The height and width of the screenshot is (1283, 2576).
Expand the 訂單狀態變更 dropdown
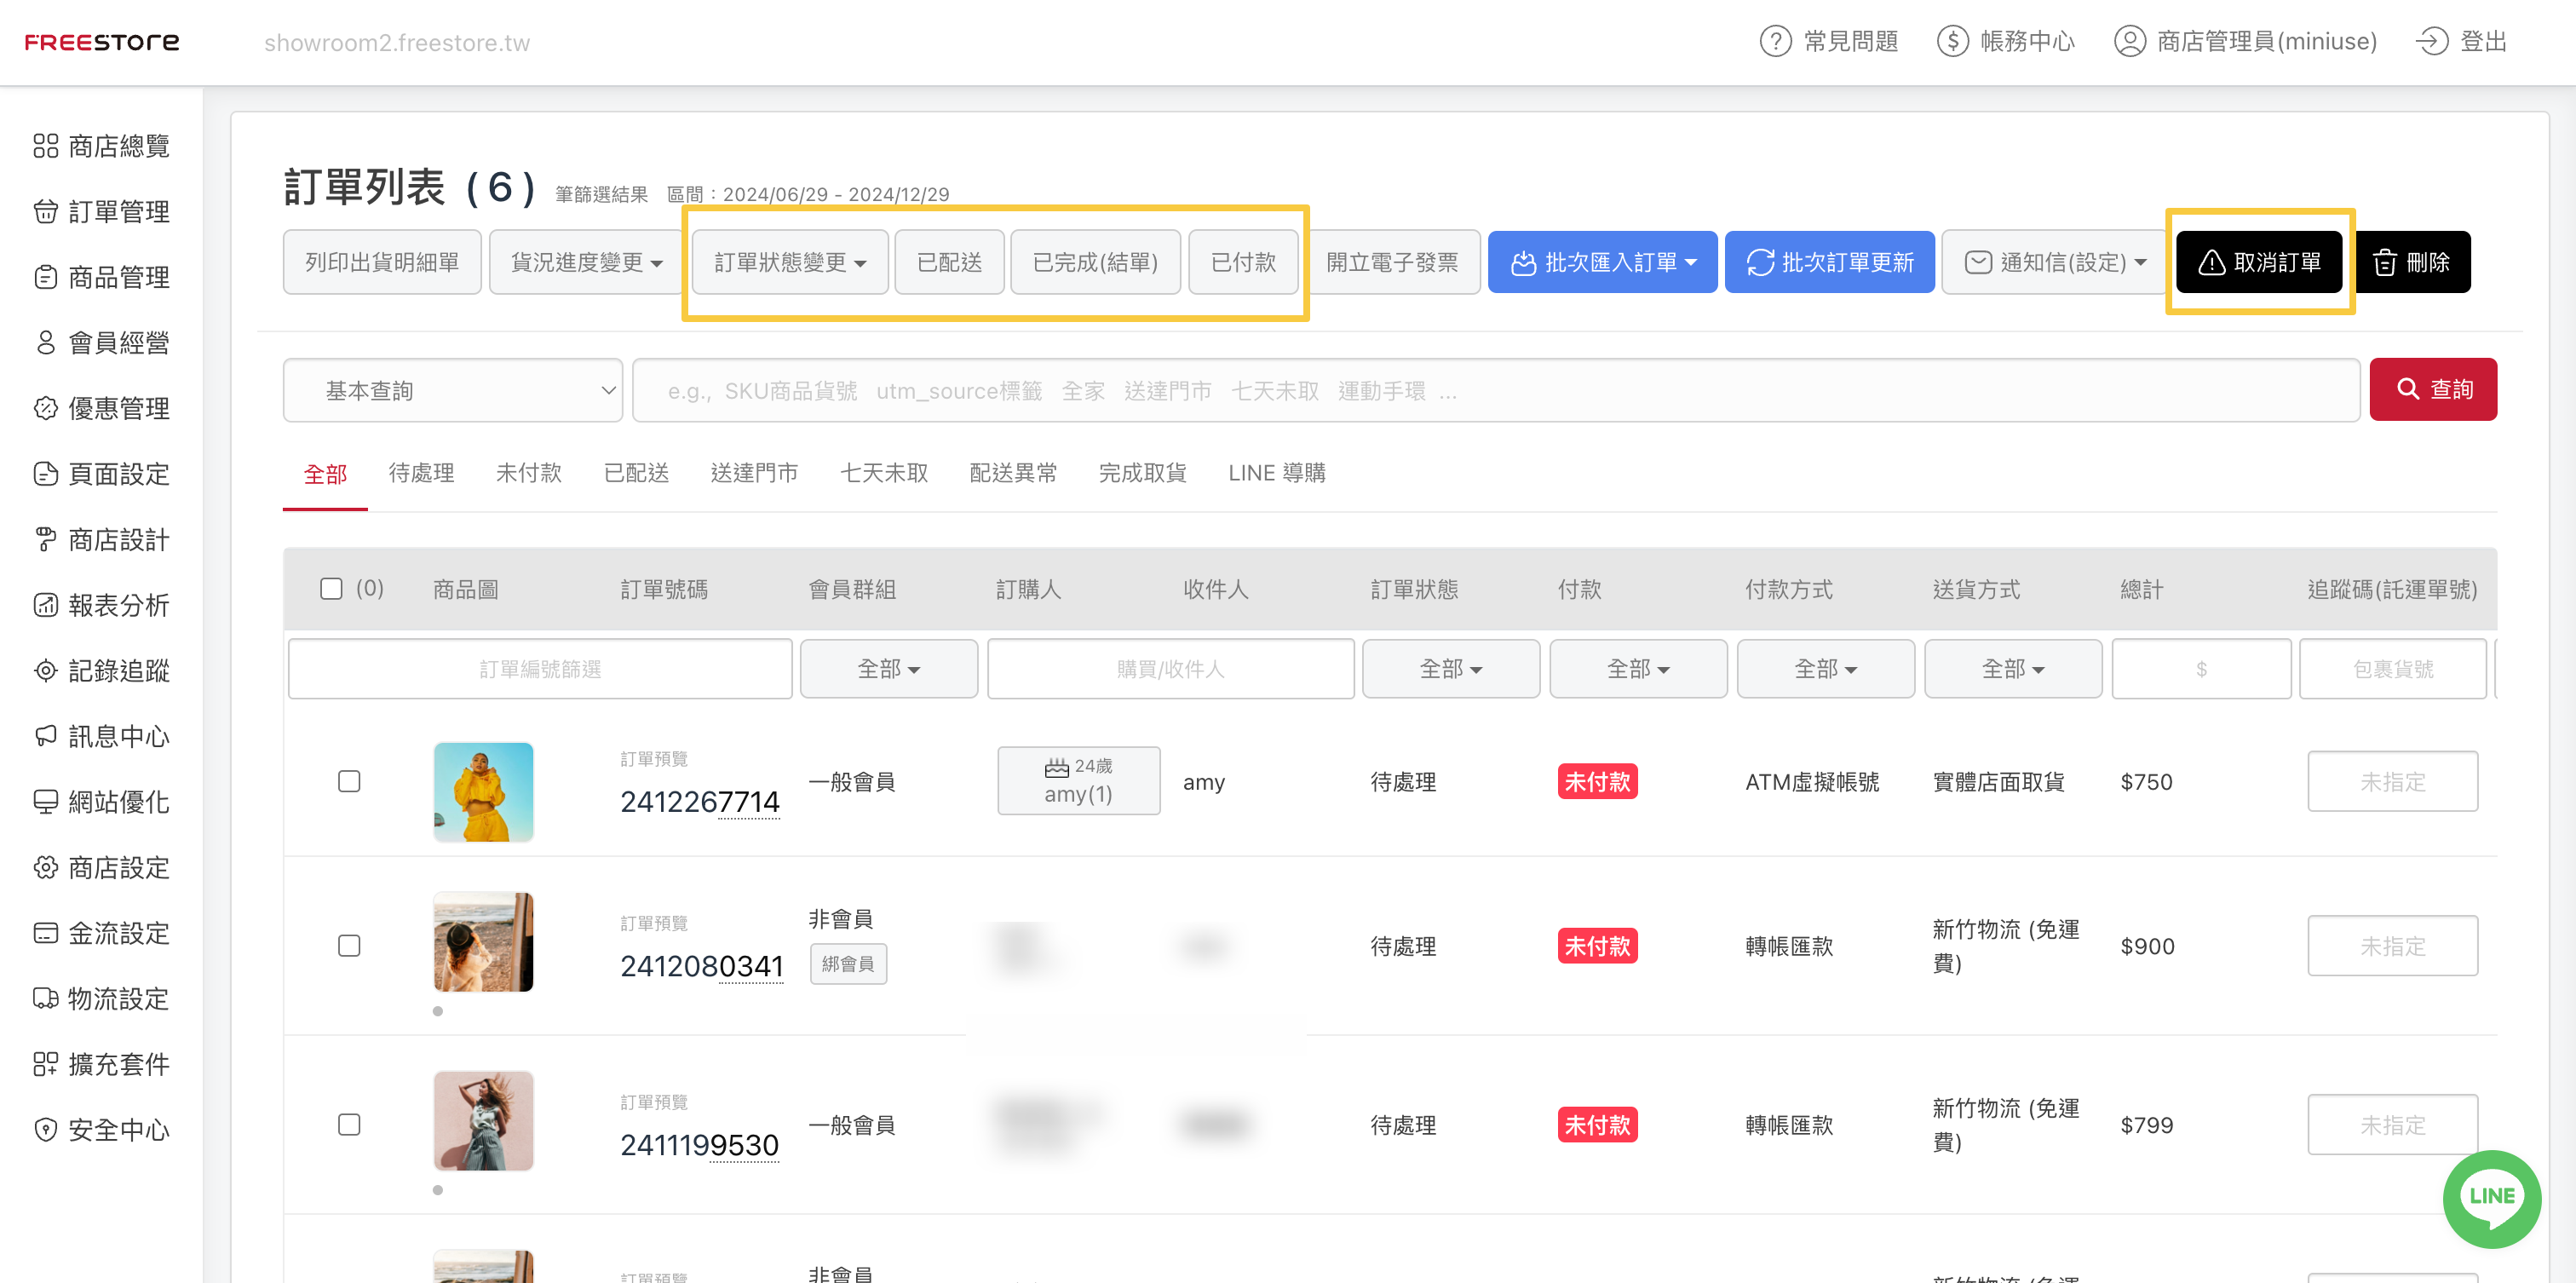[790, 262]
